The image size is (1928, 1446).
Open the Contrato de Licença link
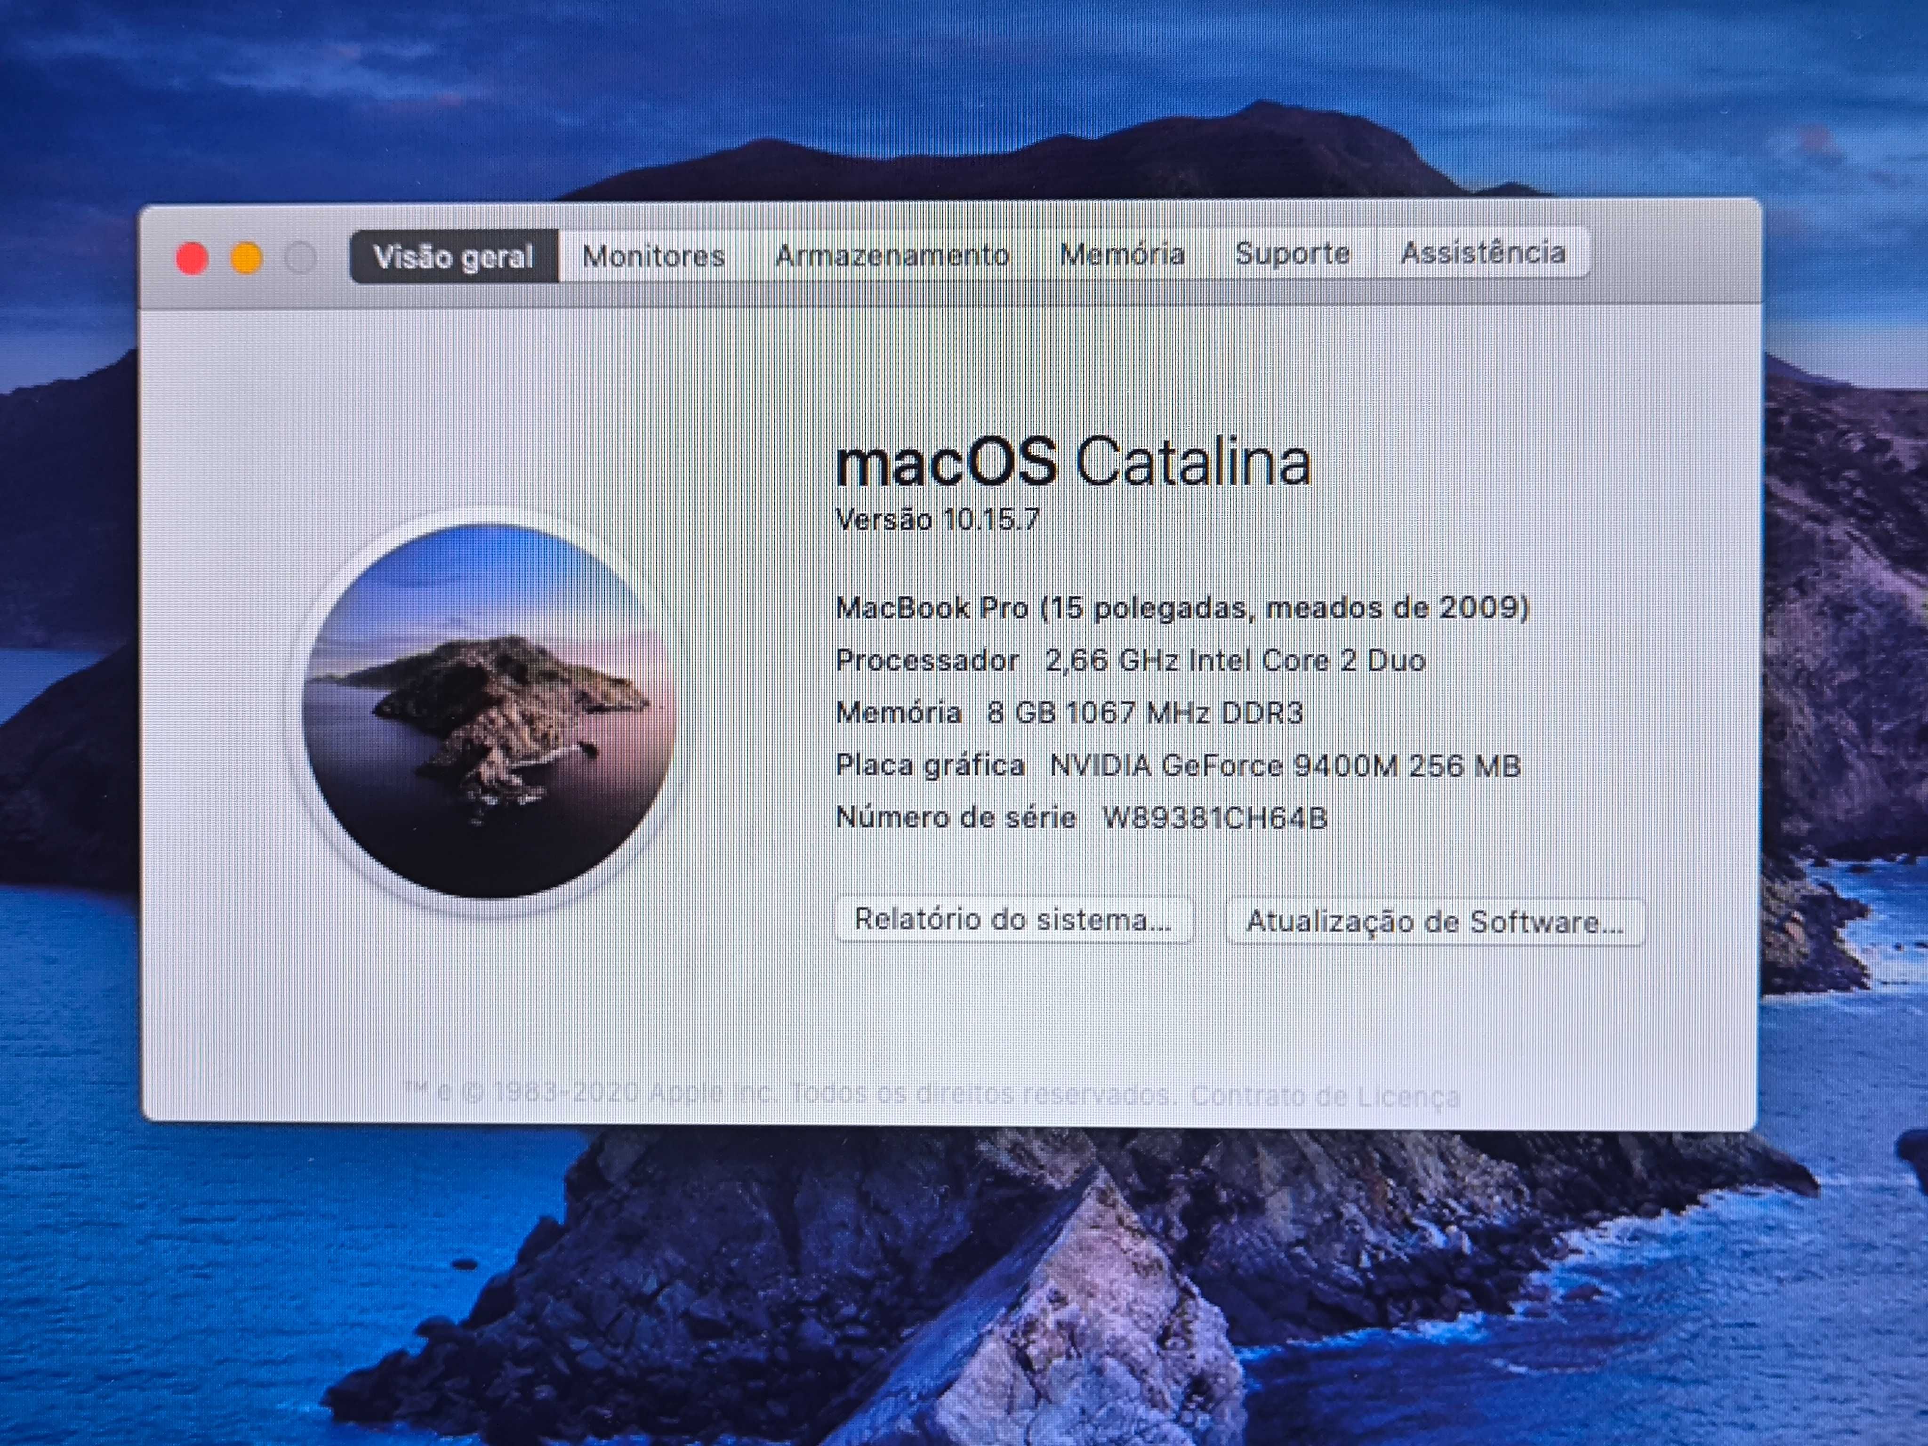coord(1325,1096)
